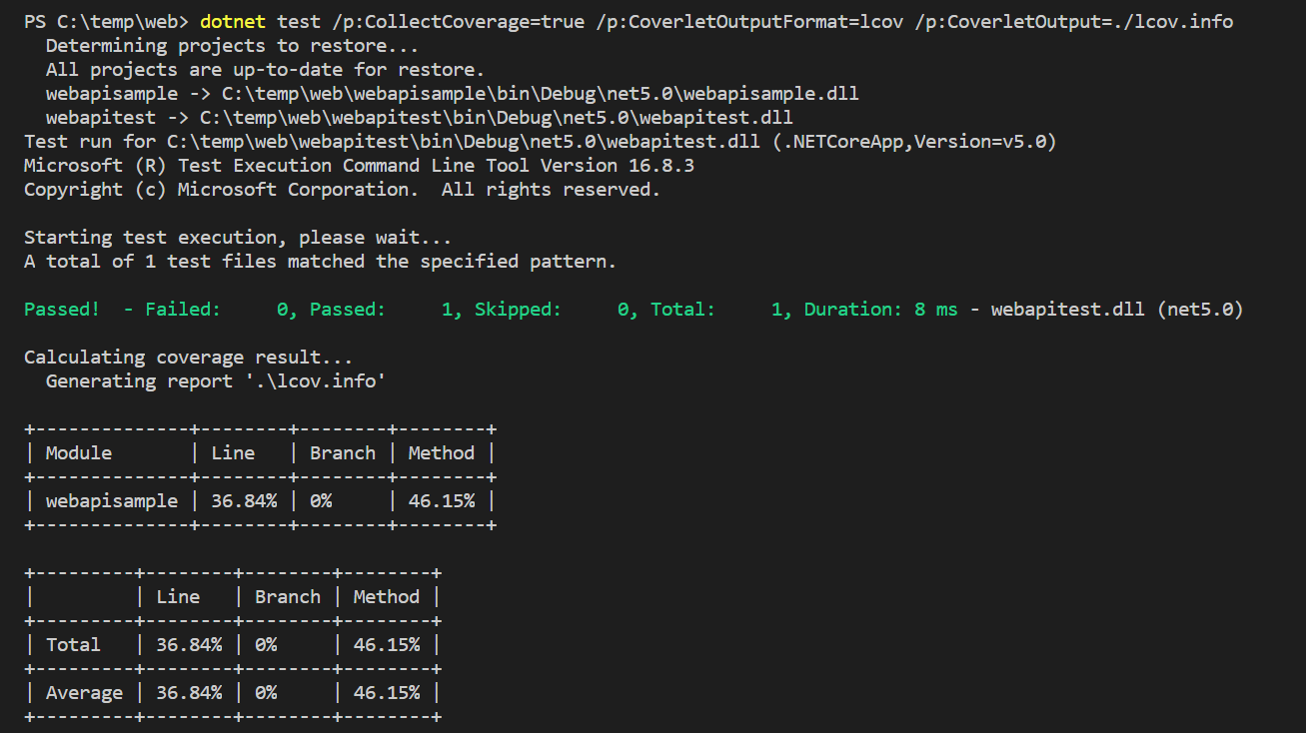The width and height of the screenshot is (1306, 733).
Task: Click 'Determining projects to restore...' line
Action: click(x=232, y=46)
